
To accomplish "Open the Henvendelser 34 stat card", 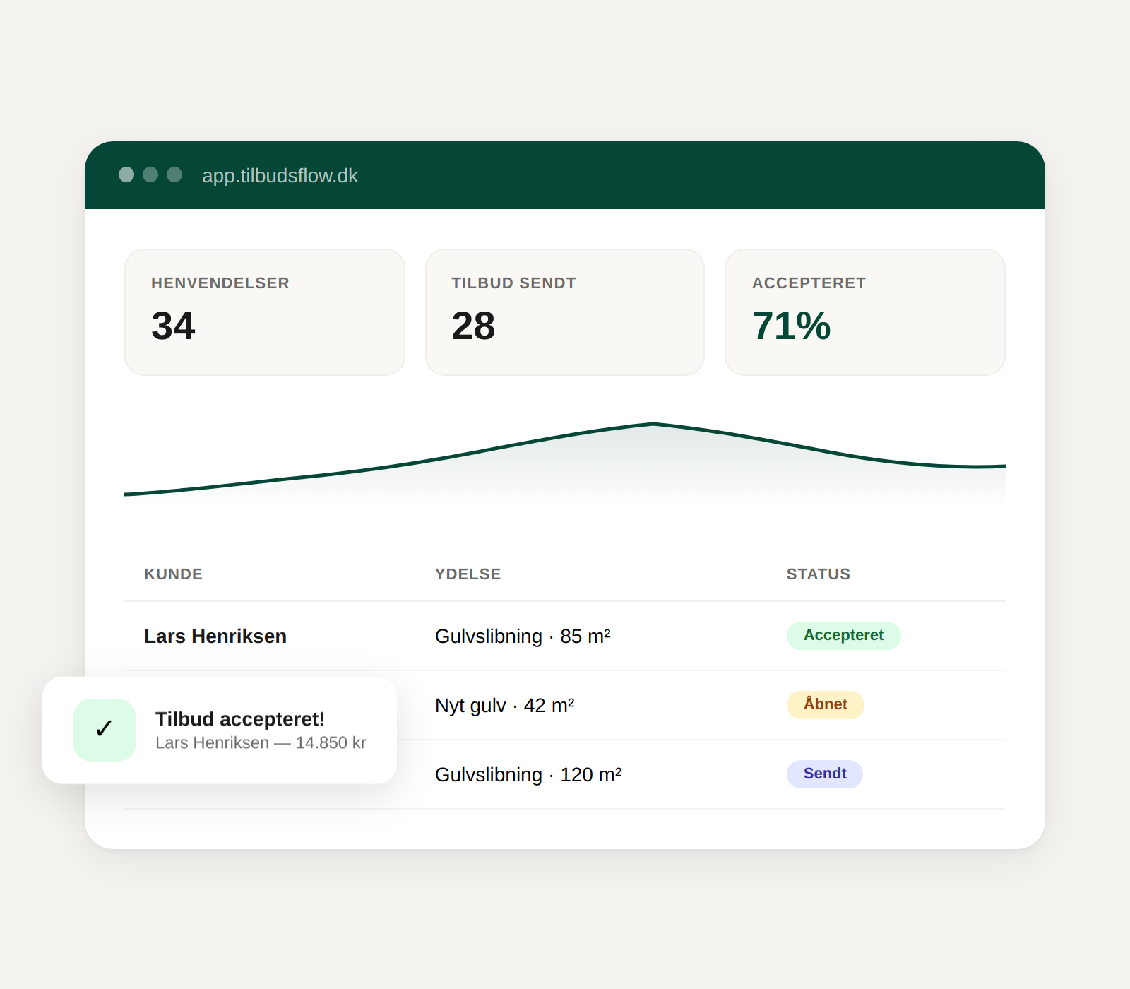I will [x=265, y=312].
